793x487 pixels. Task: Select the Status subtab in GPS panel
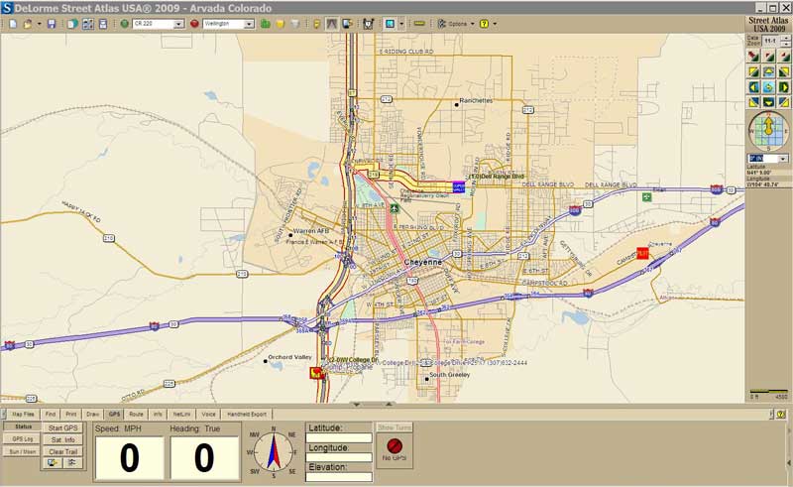[x=22, y=426]
